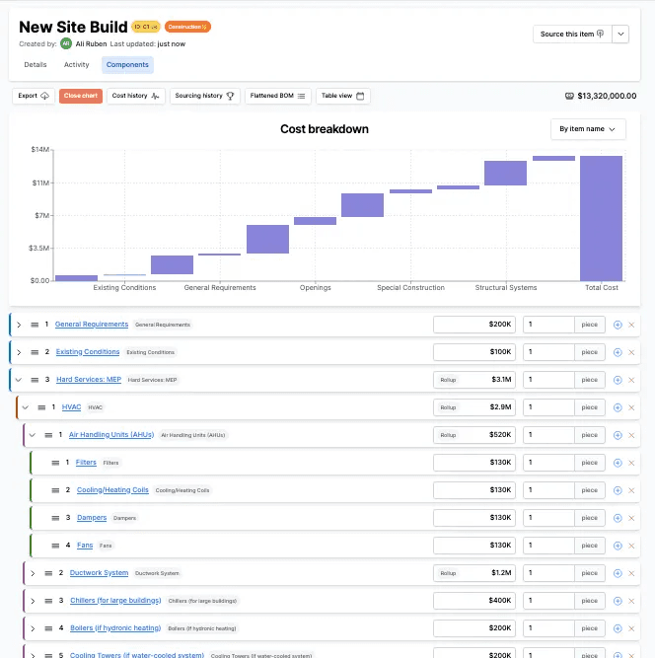Click the General Requirements $200K cost field

(474, 325)
